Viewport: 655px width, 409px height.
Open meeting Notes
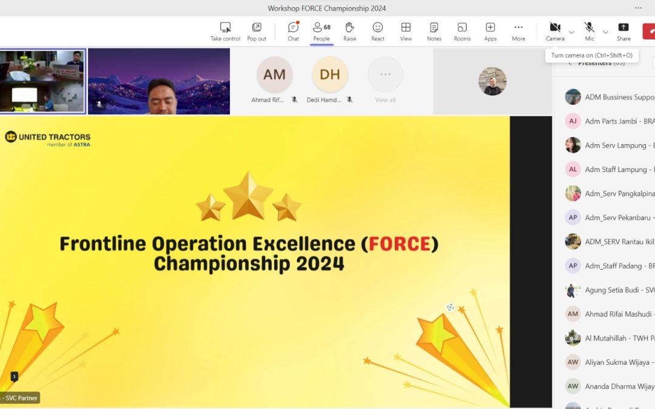pos(434,32)
